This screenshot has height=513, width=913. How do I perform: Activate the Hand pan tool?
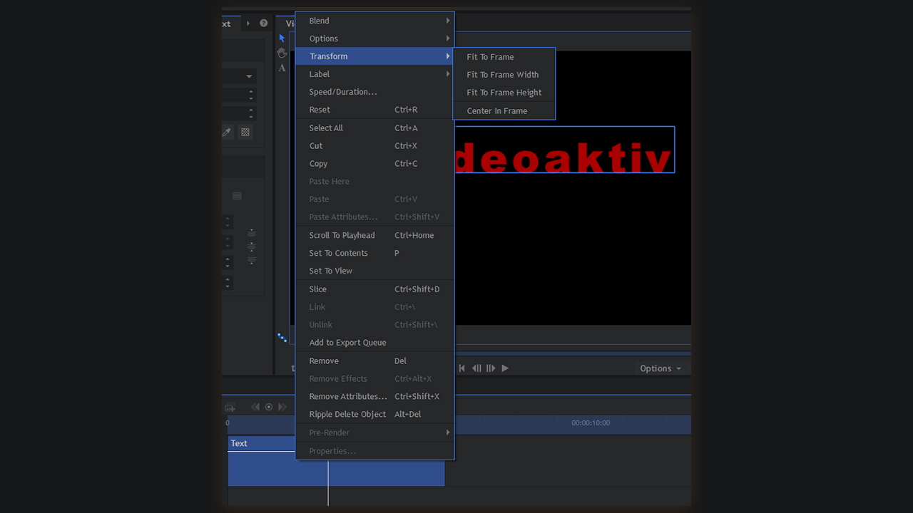click(x=282, y=53)
